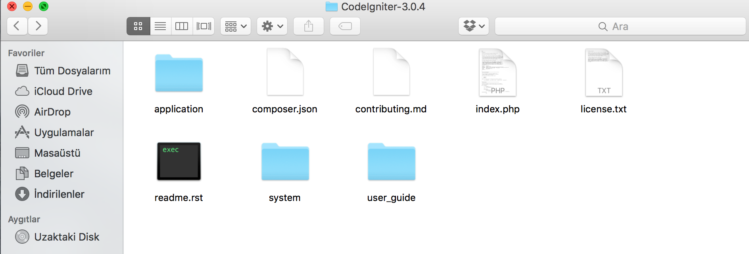Open the arrange items dropdown
The height and width of the screenshot is (254, 749).
click(x=236, y=26)
